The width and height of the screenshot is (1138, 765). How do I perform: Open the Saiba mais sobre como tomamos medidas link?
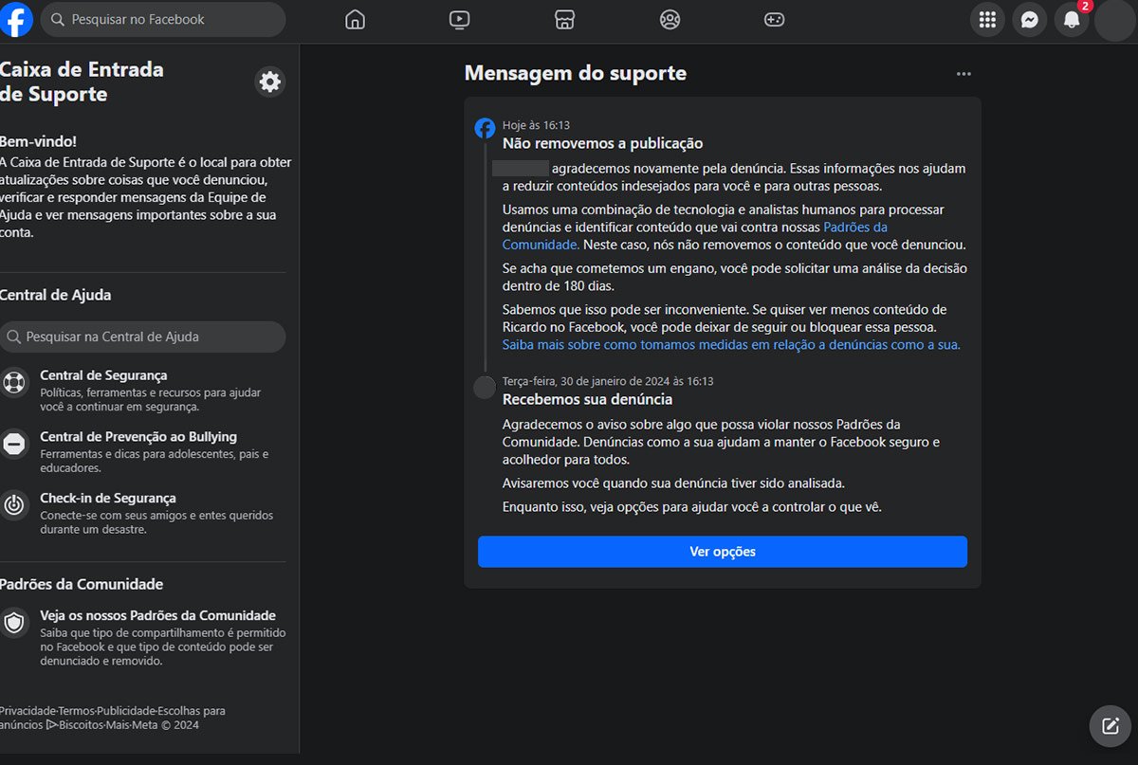pos(731,345)
